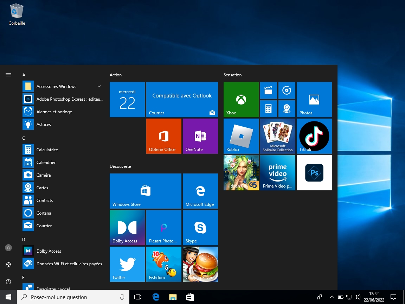Open Cartes in the app list
This screenshot has width=405, height=304.
63,188
